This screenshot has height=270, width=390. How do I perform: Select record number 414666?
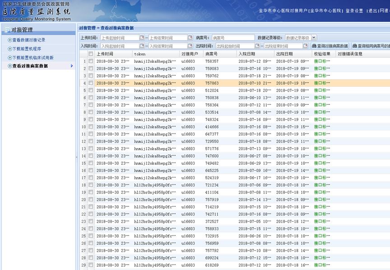[212, 127]
